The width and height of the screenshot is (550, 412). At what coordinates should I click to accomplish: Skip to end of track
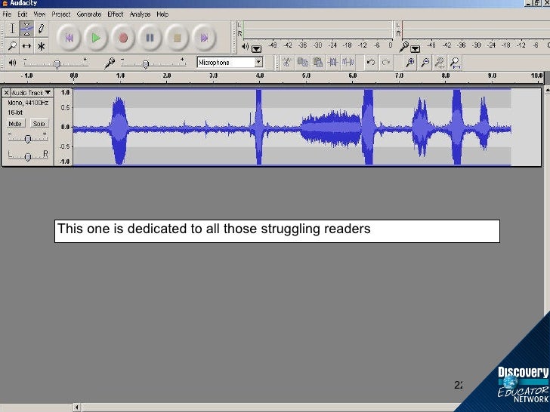(x=204, y=38)
